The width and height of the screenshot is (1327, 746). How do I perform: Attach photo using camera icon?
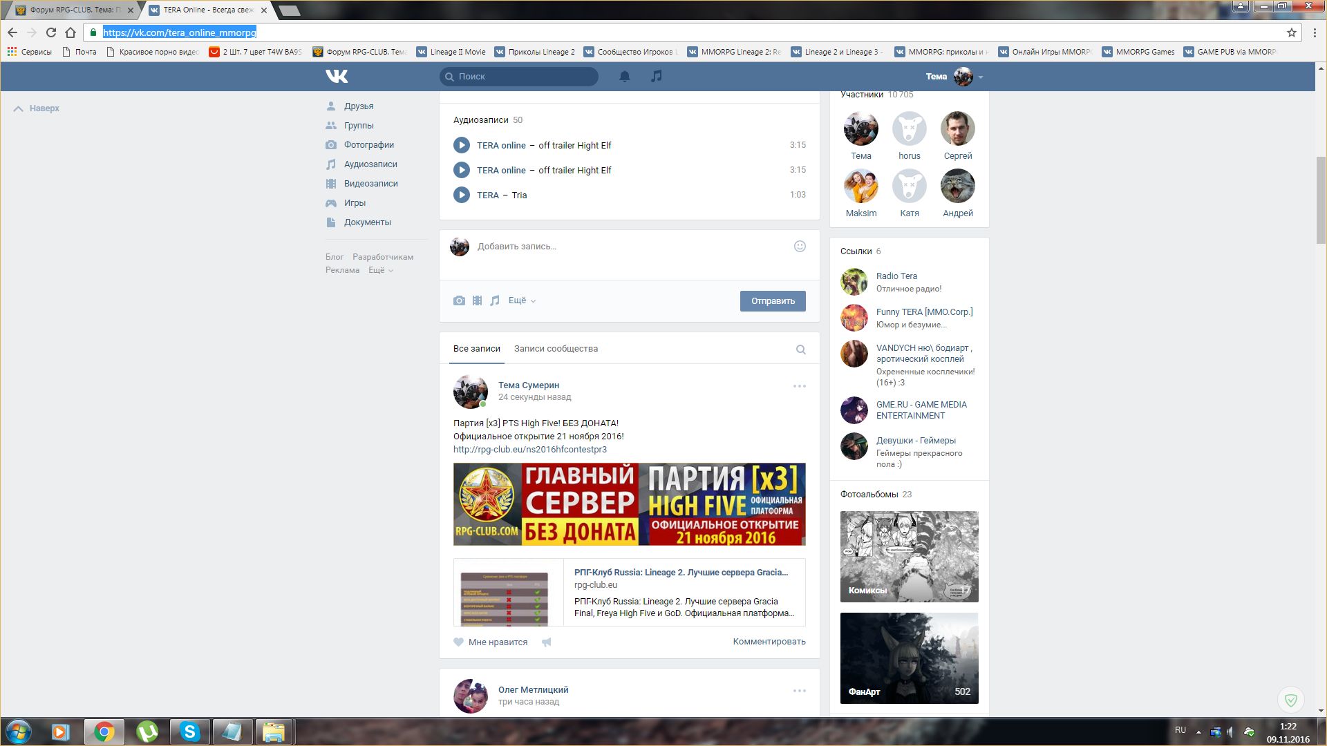pyautogui.click(x=459, y=300)
